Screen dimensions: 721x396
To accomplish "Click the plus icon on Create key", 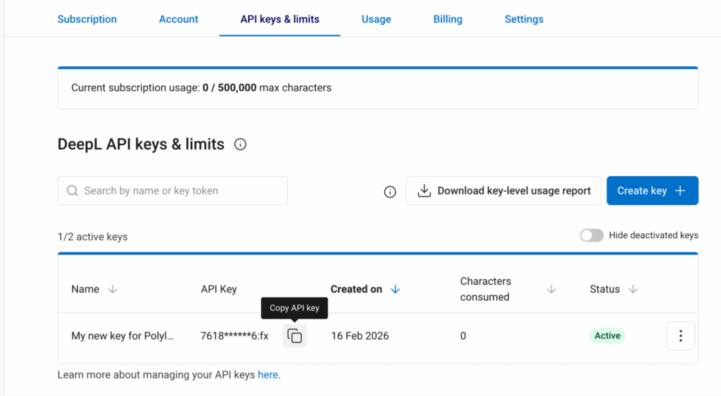I will tap(680, 190).
